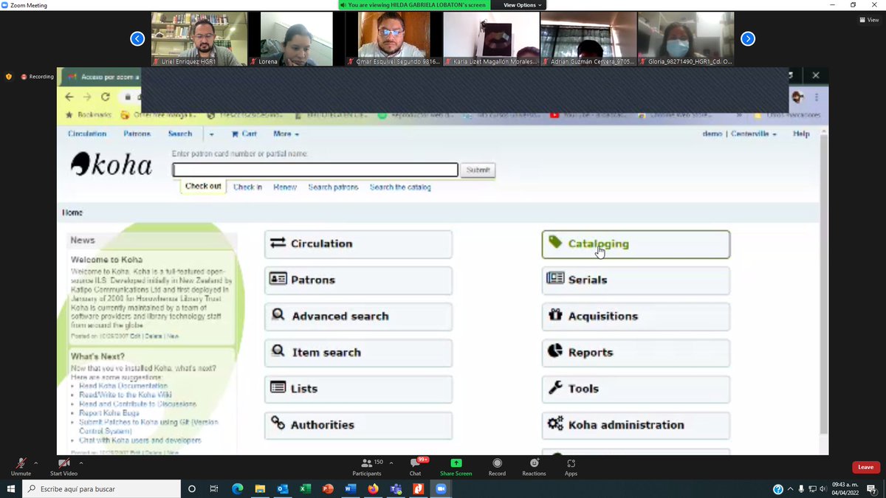Viewport: 886px width, 498px height.
Task: Expand the video options arrow beside Start Video
Action: pyautogui.click(x=80, y=463)
